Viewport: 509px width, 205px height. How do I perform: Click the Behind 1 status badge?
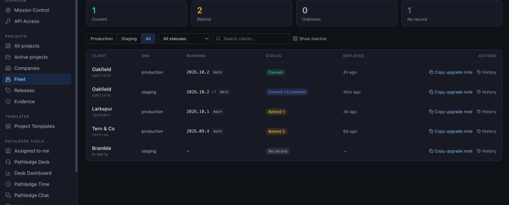[276, 112]
